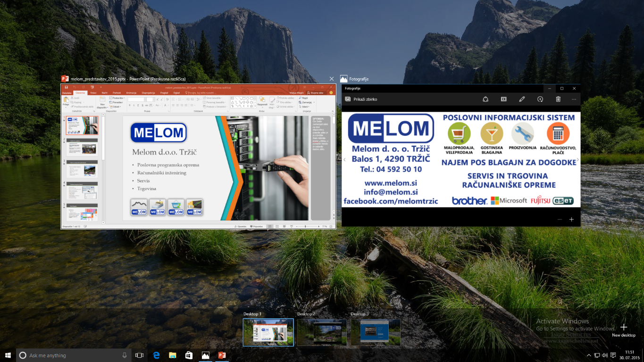Screen dimensions: 644x362
Task: Click the Share icon in Fotografije toolbar
Action: pyautogui.click(x=485, y=99)
